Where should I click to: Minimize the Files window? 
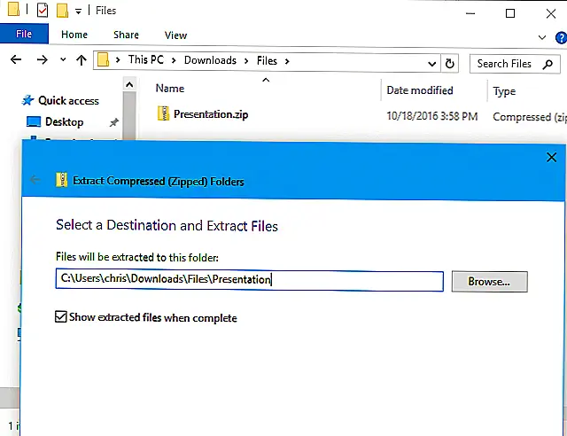[470, 13]
